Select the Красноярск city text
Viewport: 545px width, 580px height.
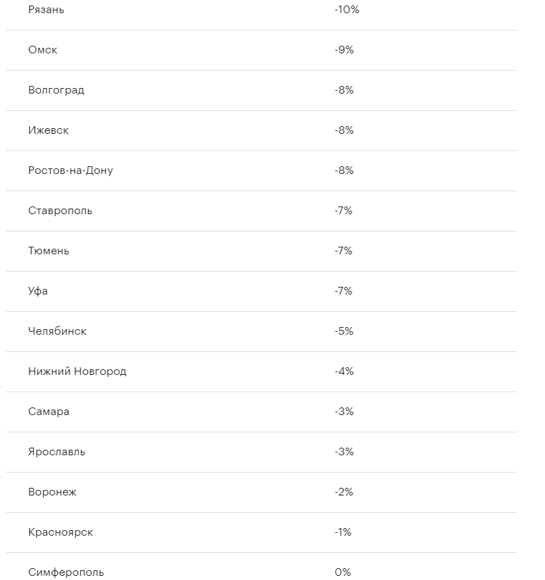(x=61, y=532)
